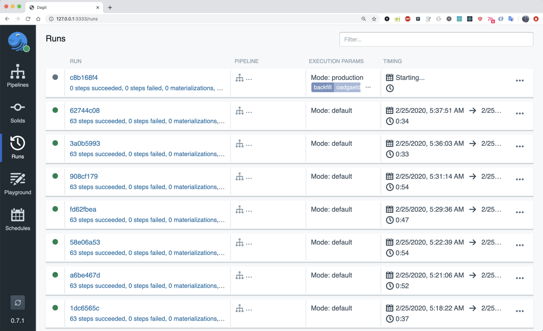Open run 62744c08 link

tap(85, 110)
